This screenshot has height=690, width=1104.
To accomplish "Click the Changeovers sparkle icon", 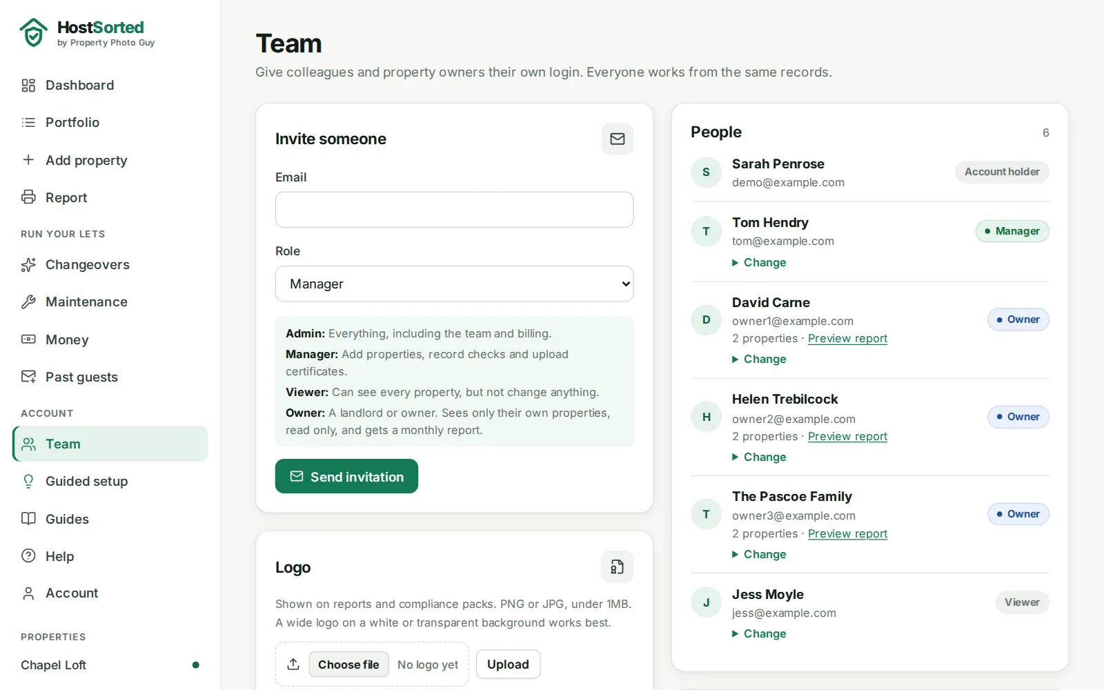I will coord(28,265).
